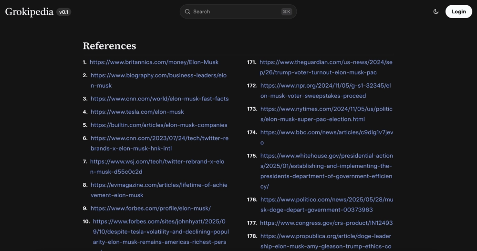Open the britannica.com Elon-Musk reference link
This screenshot has height=251, width=477.
click(154, 62)
